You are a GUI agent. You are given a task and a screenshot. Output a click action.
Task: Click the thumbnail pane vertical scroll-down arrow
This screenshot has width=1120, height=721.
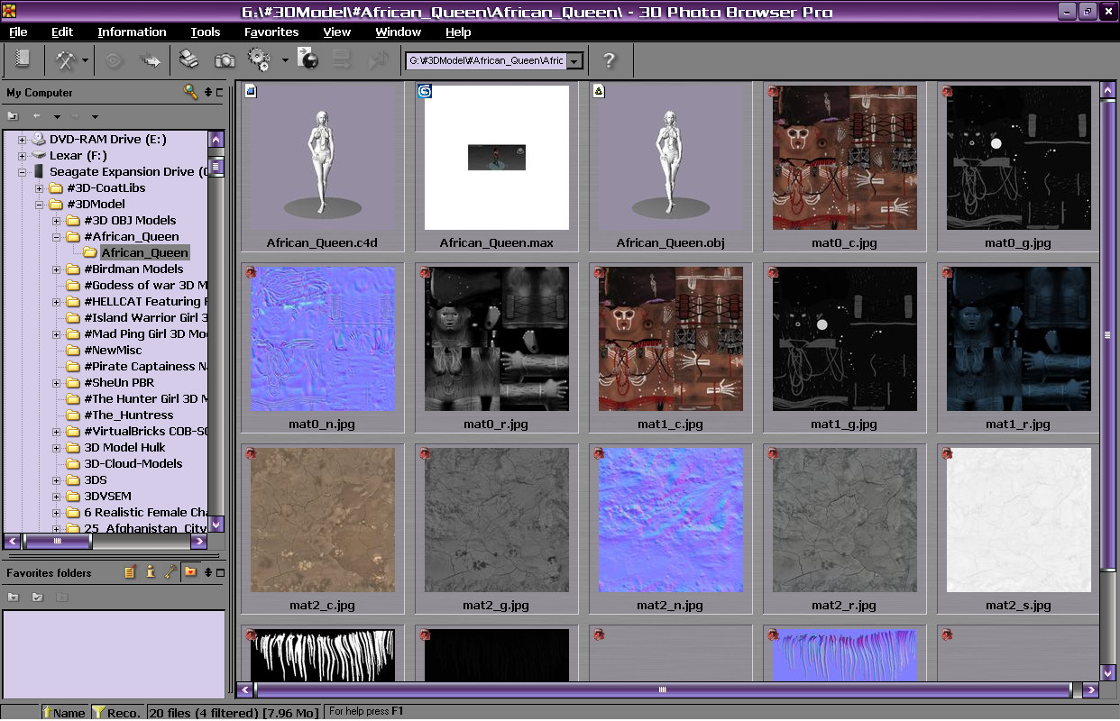(1108, 672)
